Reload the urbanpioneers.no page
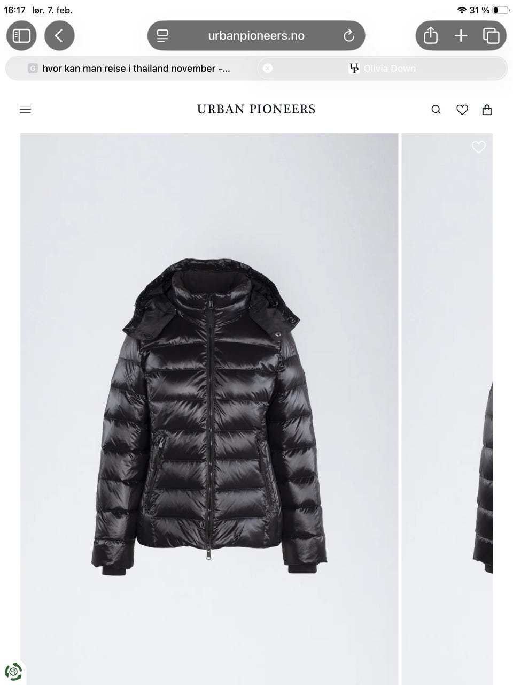Screen dimensions: 513x685 (349, 36)
